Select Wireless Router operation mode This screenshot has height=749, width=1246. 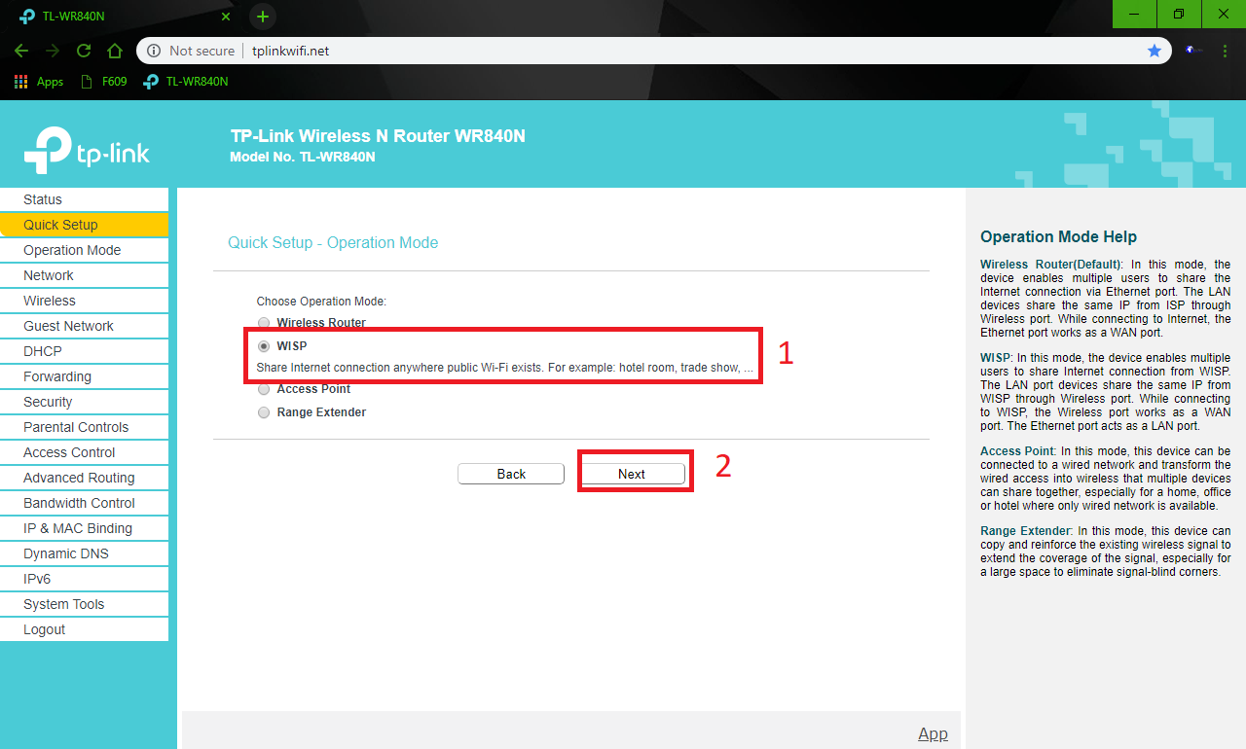tap(264, 323)
